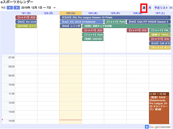Open the 12/2 (月) day header
173x129 pixels.
pos(48,13)
